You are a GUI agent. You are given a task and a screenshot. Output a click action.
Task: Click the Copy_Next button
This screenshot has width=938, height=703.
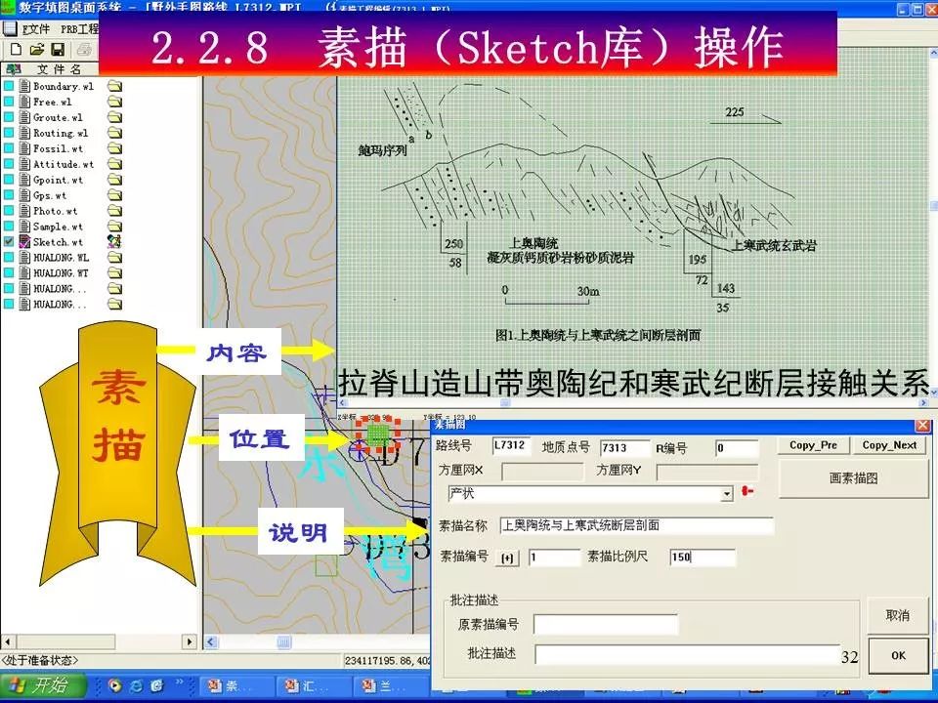click(889, 445)
